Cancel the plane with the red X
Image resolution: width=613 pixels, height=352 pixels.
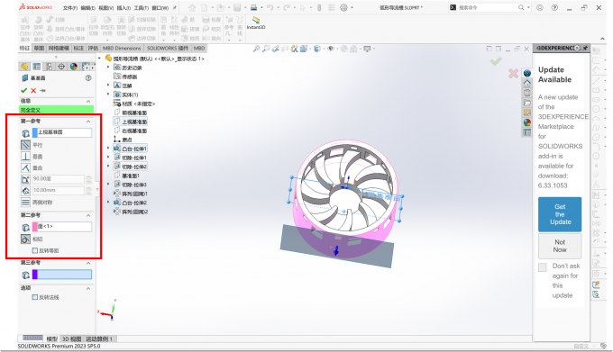click(33, 91)
